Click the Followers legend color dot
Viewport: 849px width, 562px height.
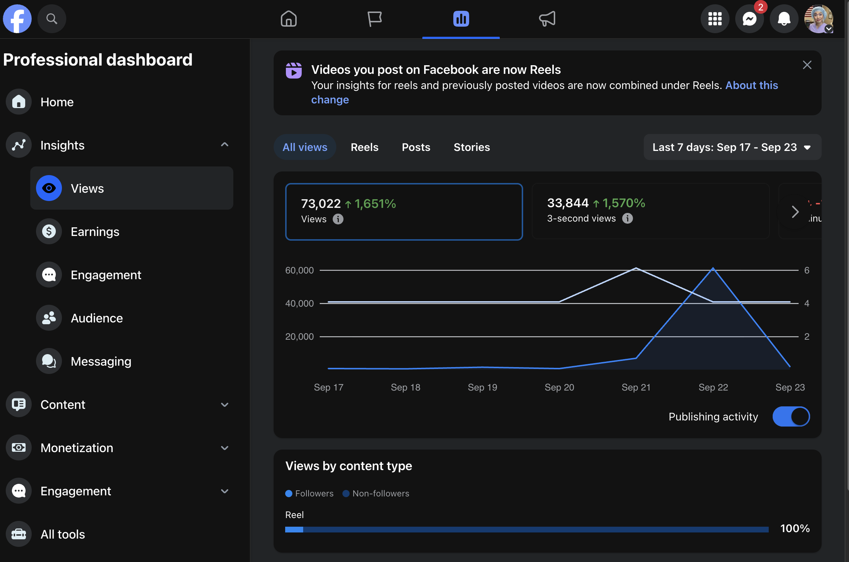coord(288,493)
